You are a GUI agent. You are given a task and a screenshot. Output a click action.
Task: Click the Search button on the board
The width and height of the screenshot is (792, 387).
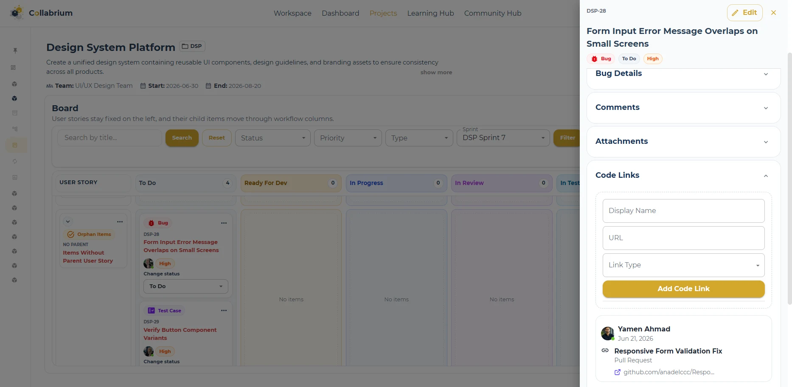[x=182, y=138]
